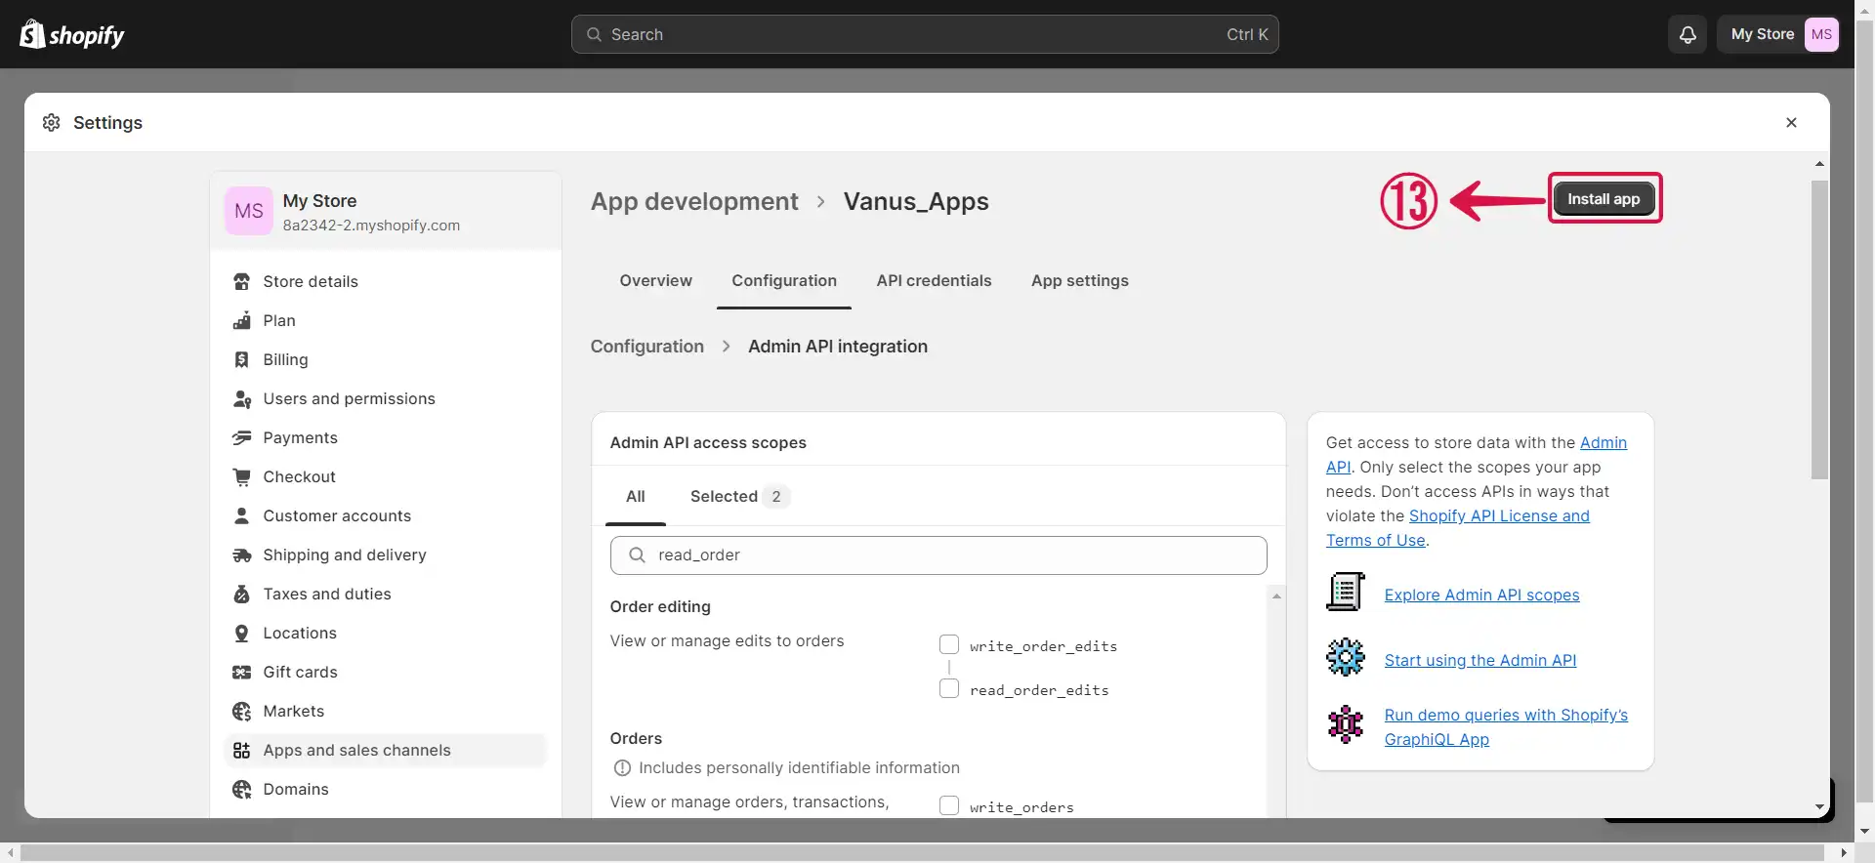This screenshot has height=863, width=1875.
Task: Click the Locations pin icon
Action: pyautogui.click(x=242, y=633)
